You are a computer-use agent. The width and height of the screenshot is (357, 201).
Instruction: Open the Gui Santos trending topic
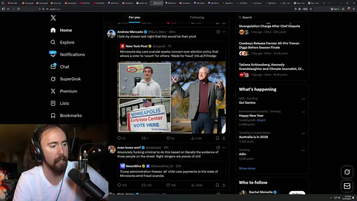[x=247, y=103]
